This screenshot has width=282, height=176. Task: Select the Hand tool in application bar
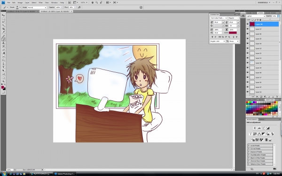93,2
